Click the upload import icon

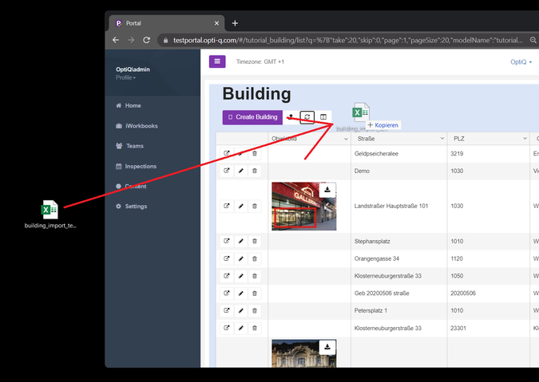click(x=291, y=117)
